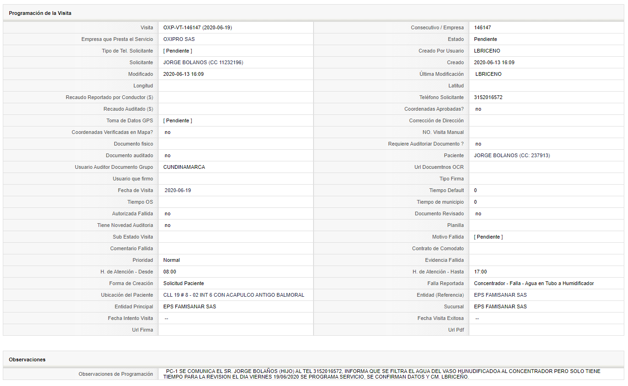628x386 pixels.
Task: Click the Modificado date 2020-06-13 16:09
Action: [183, 74]
